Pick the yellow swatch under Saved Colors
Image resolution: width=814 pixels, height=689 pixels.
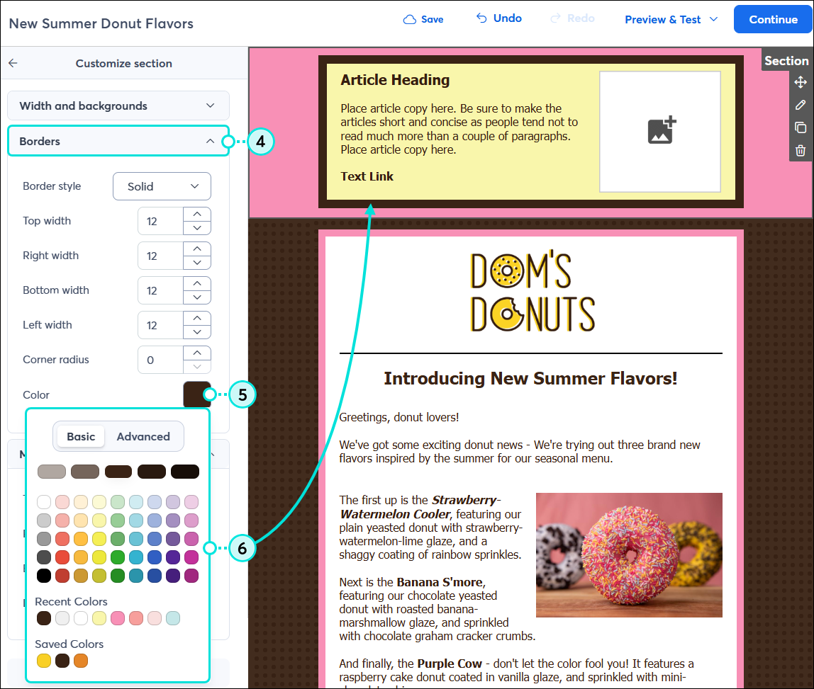point(44,660)
